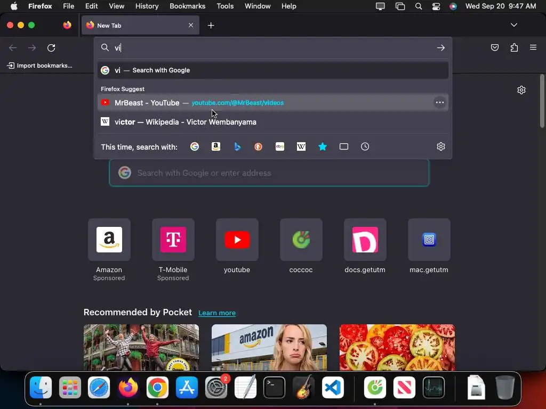The width and height of the screenshot is (546, 409).
Task: Save page to Pocket
Action: [x=494, y=47]
